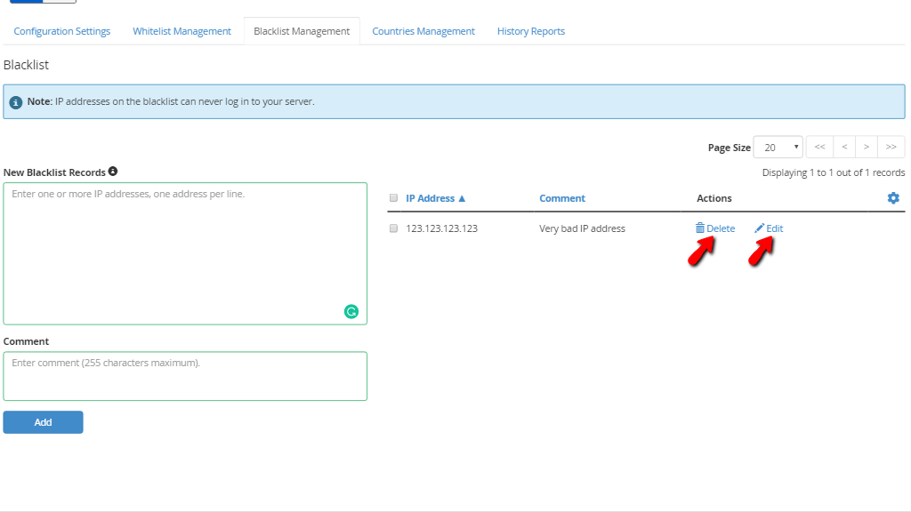Image resolution: width=911 pixels, height=512 pixels.
Task: Click the table settings gear icon
Action: 893,198
